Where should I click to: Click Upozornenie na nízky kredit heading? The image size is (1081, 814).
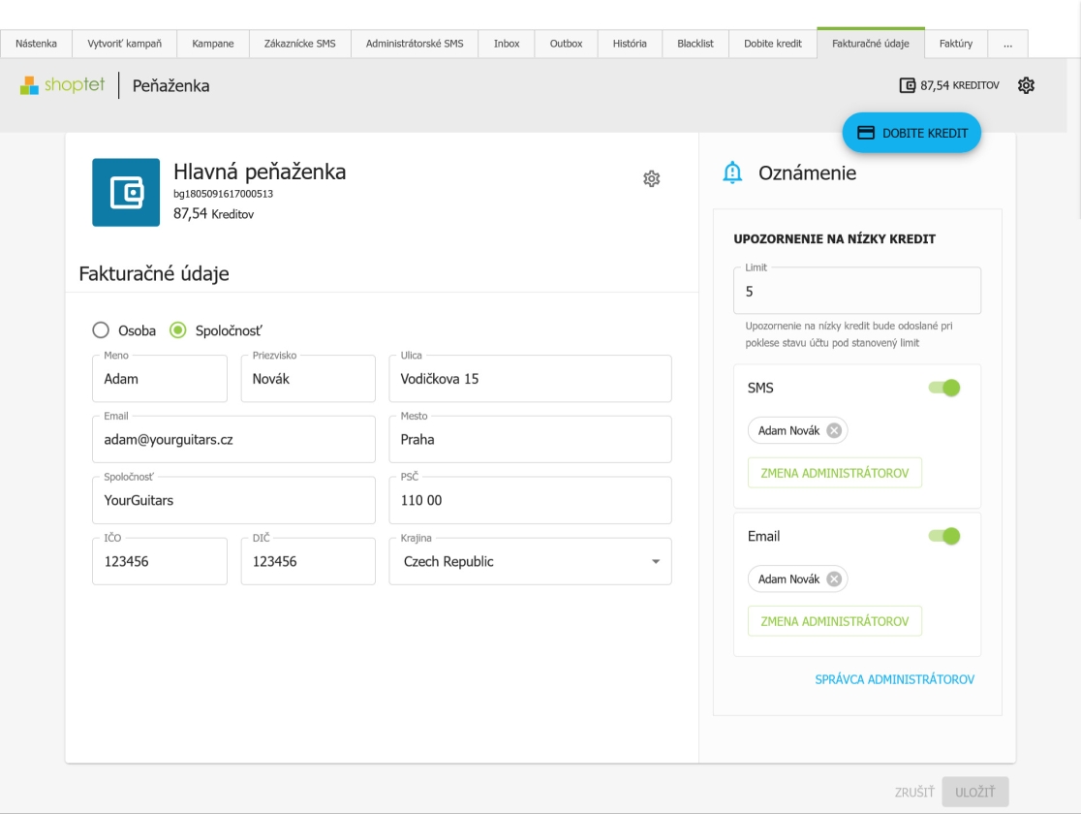tap(834, 238)
